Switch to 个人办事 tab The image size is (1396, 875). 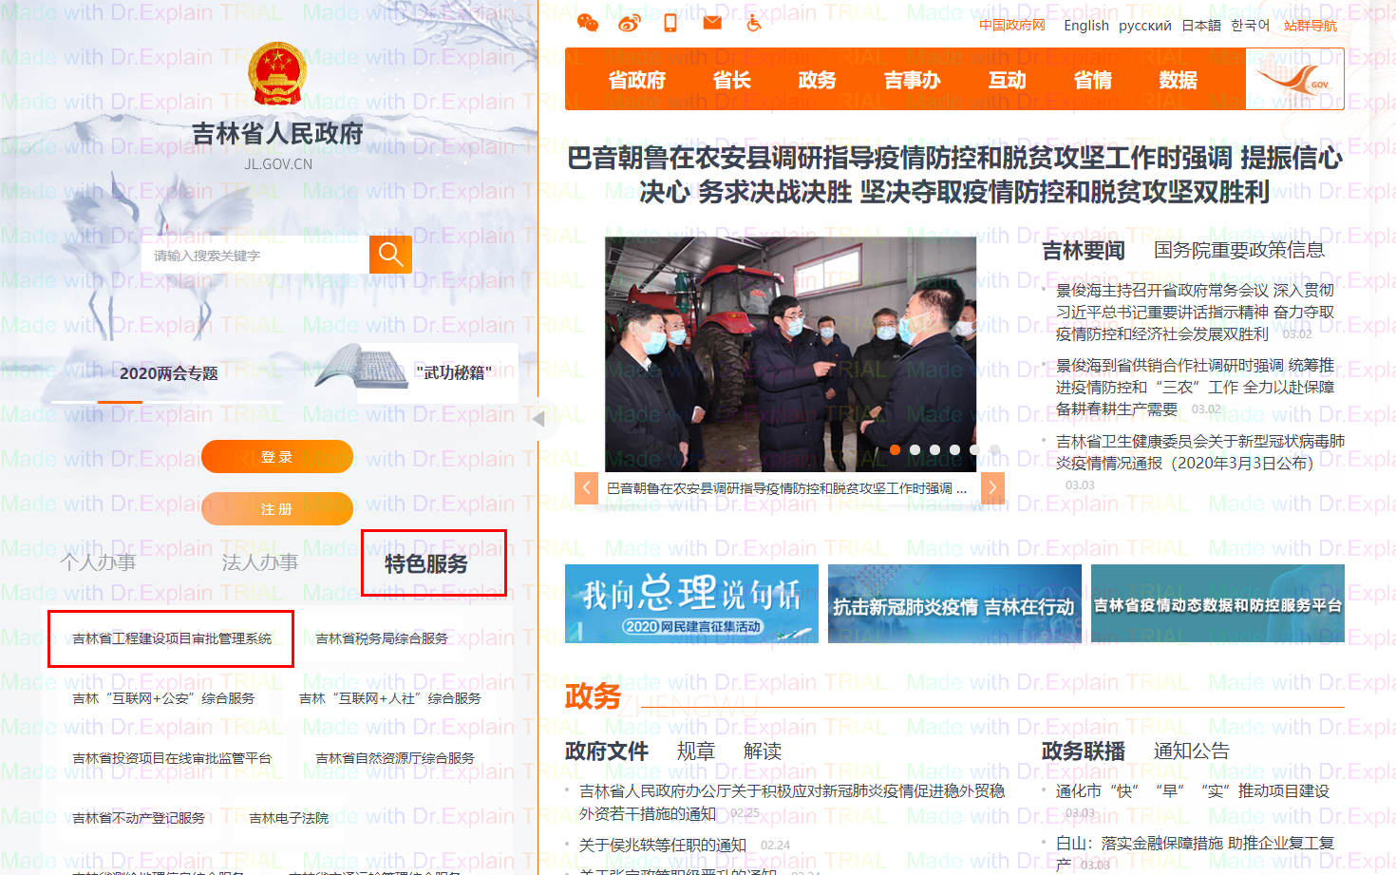coord(98,562)
